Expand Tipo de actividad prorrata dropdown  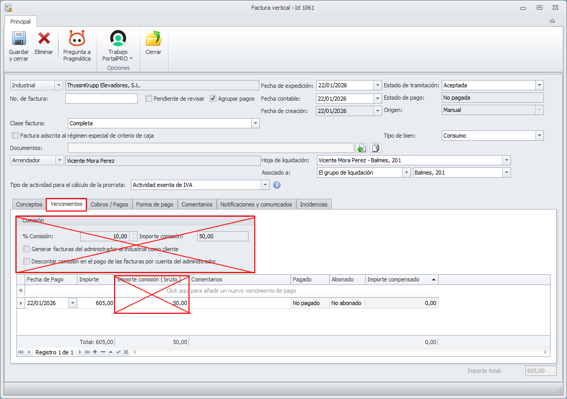click(265, 185)
